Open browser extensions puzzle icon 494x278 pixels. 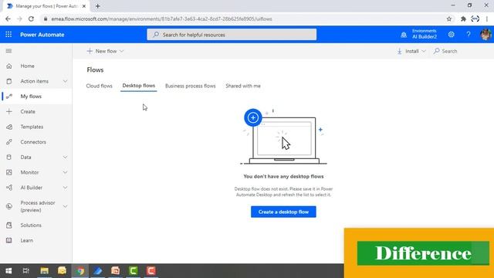click(x=463, y=19)
